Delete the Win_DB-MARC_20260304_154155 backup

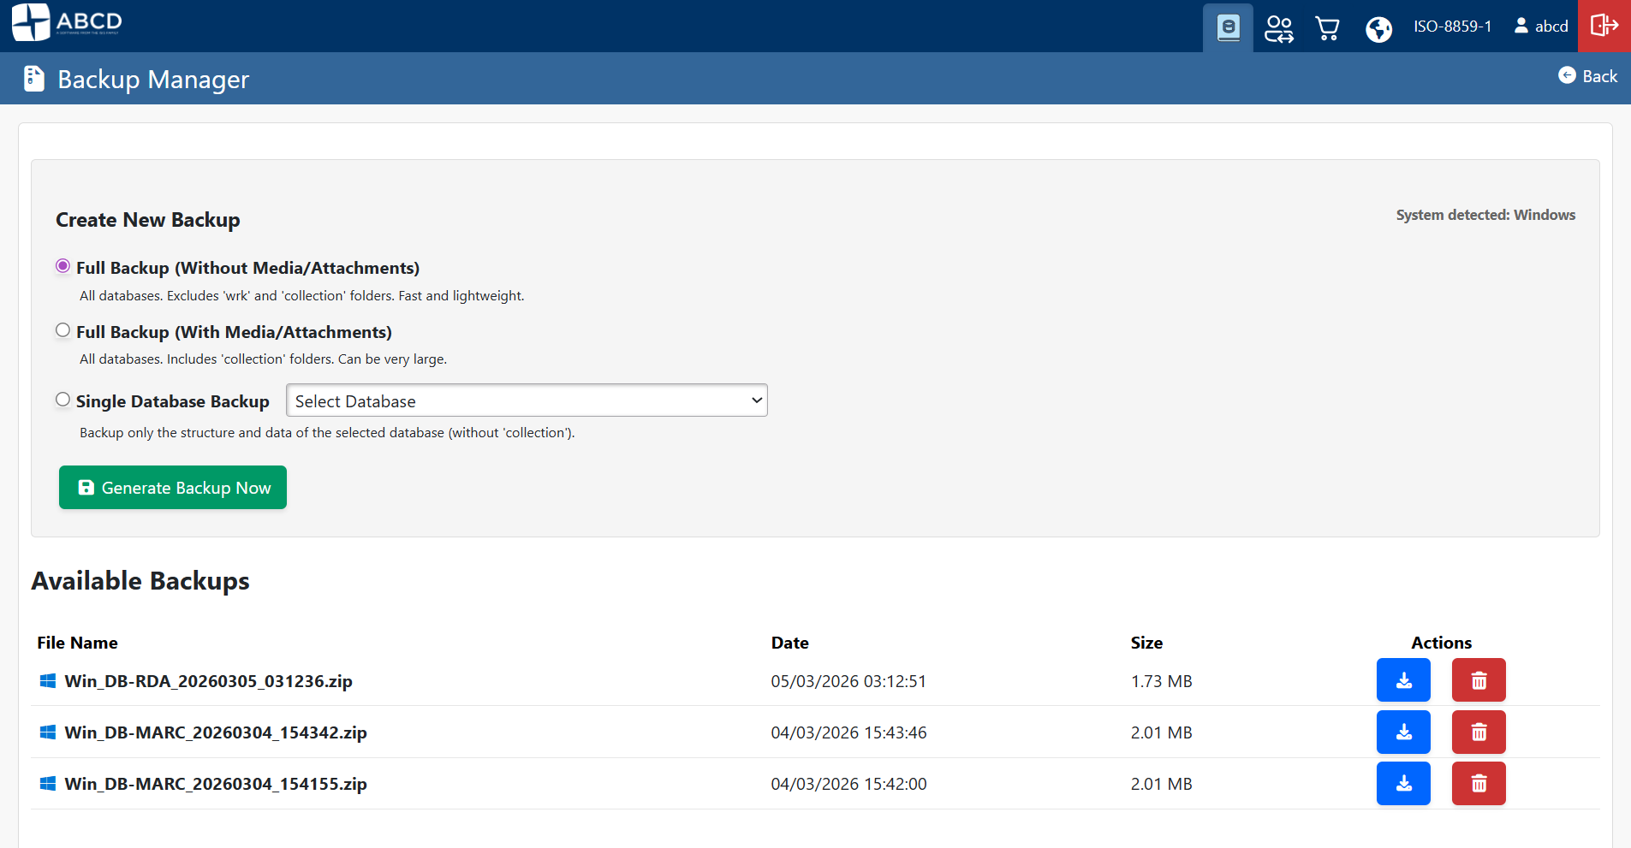click(1478, 783)
